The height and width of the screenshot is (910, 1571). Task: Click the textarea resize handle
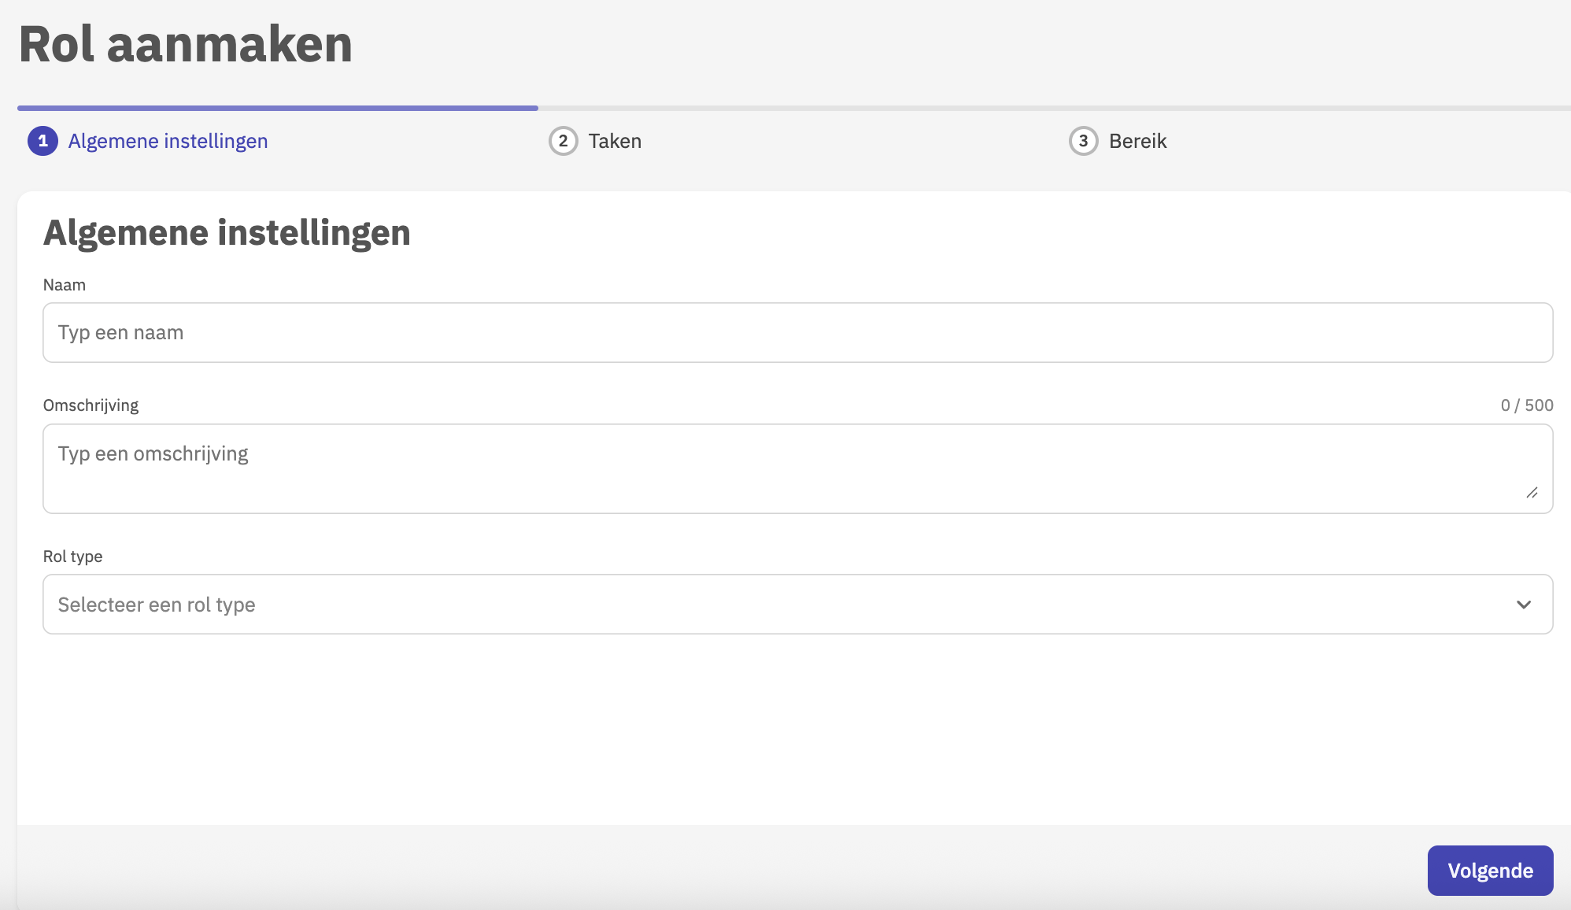pyautogui.click(x=1532, y=493)
